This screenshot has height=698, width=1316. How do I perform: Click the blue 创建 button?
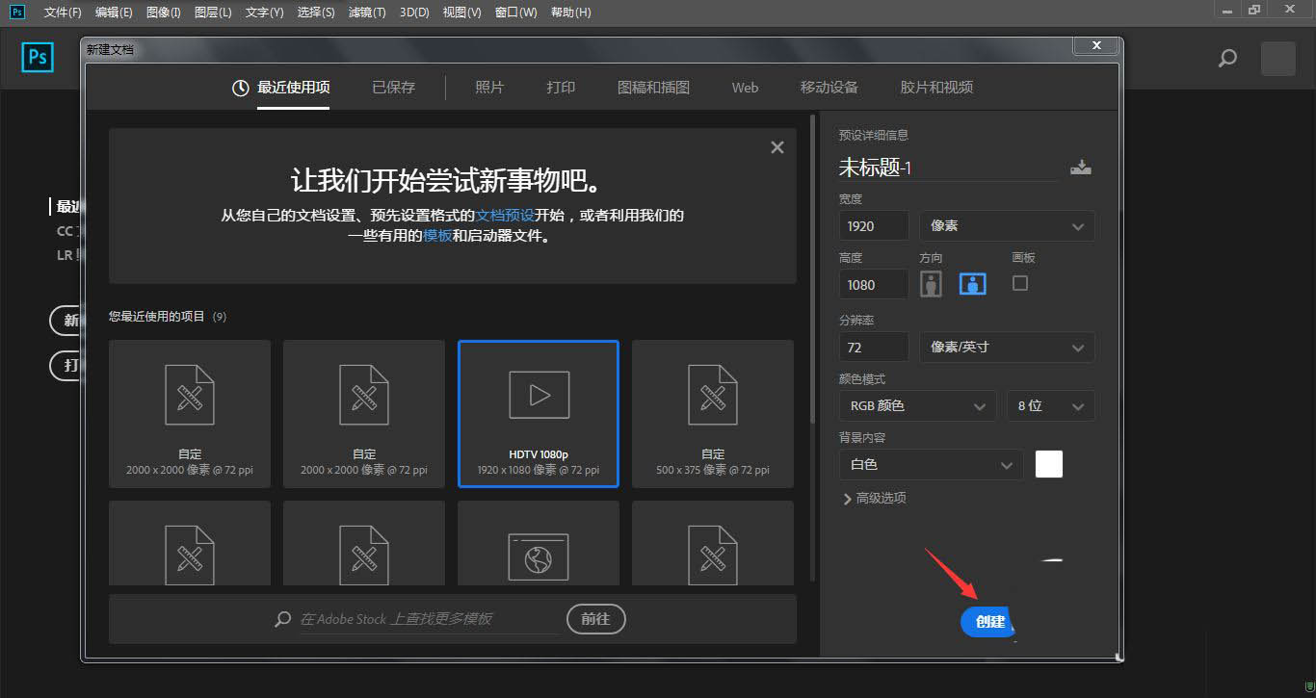pos(987,622)
